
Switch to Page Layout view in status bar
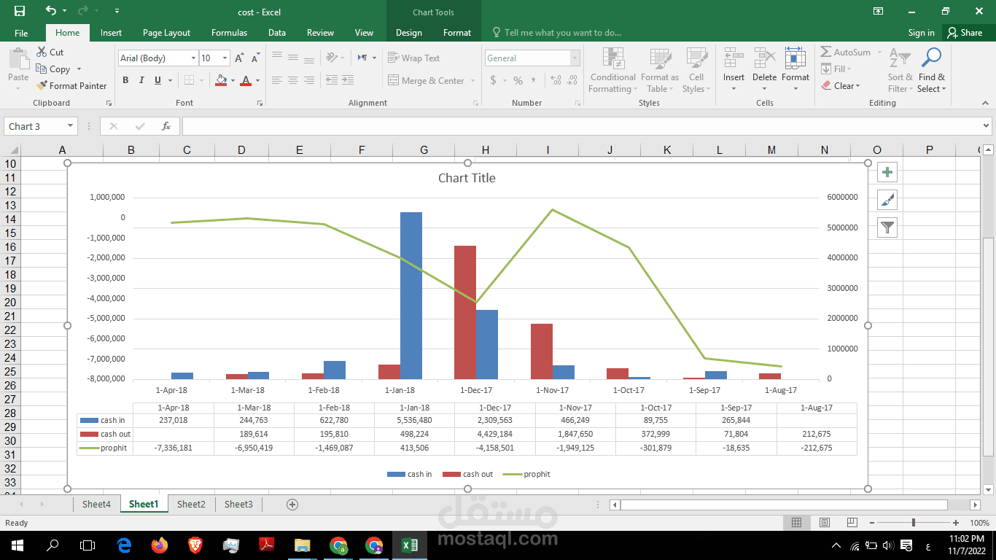click(x=825, y=523)
